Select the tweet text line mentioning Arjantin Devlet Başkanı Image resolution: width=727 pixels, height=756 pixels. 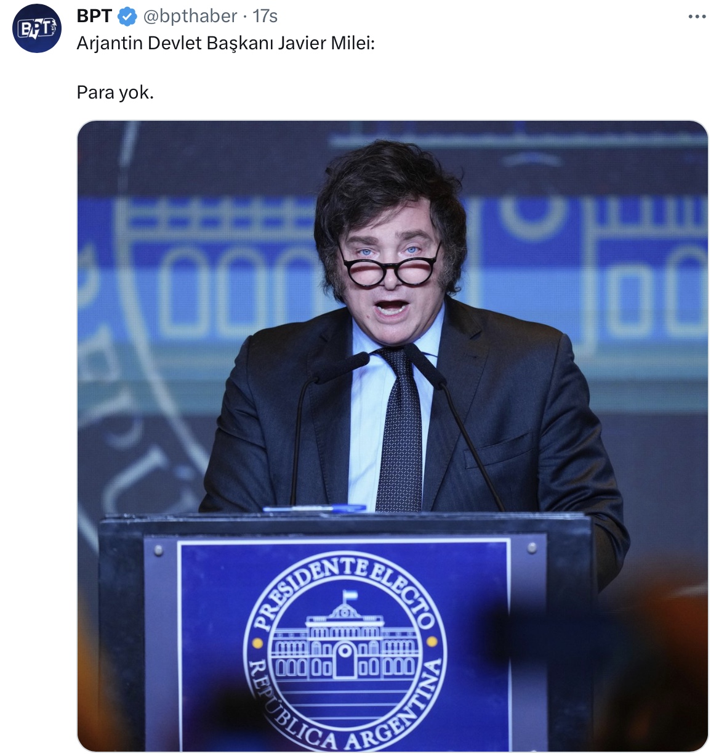[x=225, y=43]
